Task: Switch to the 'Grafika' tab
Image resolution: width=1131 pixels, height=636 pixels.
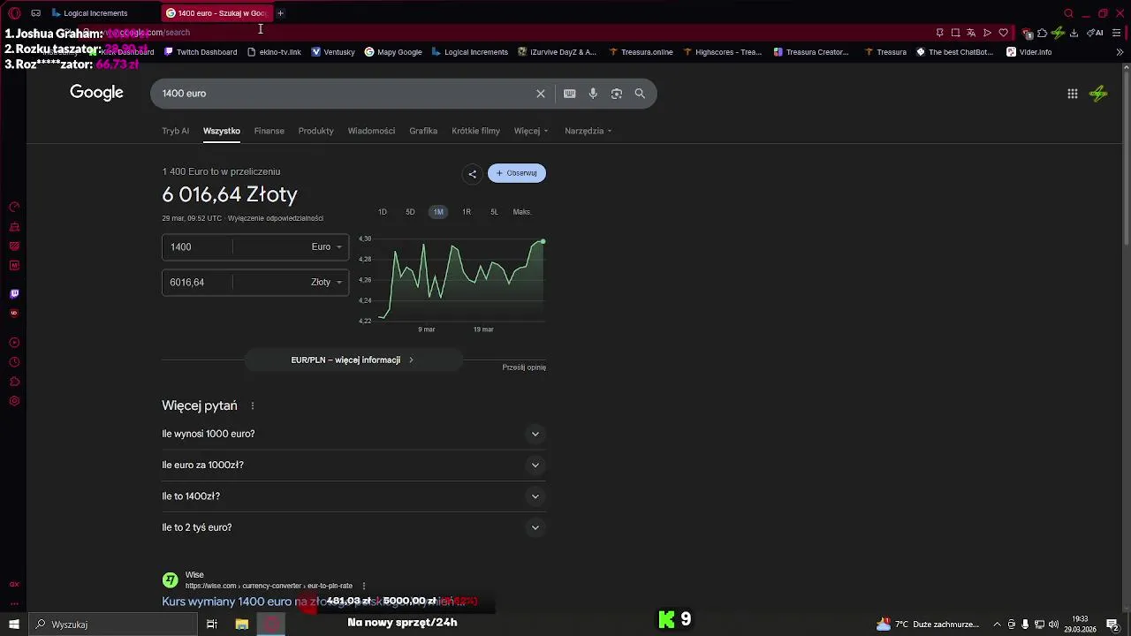Action: tap(423, 131)
